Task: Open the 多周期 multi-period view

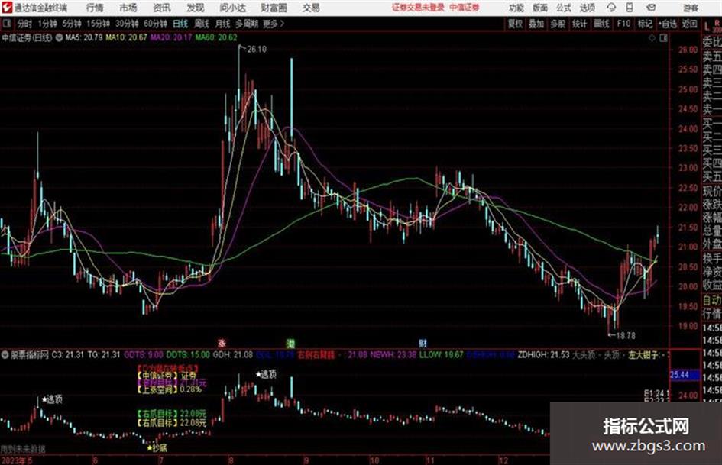Action: point(246,24)
